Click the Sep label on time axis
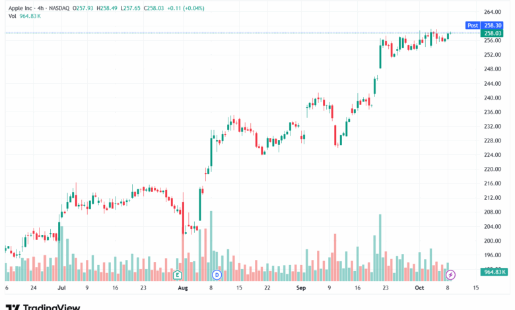Screen dimensions: 515x310 301,288
